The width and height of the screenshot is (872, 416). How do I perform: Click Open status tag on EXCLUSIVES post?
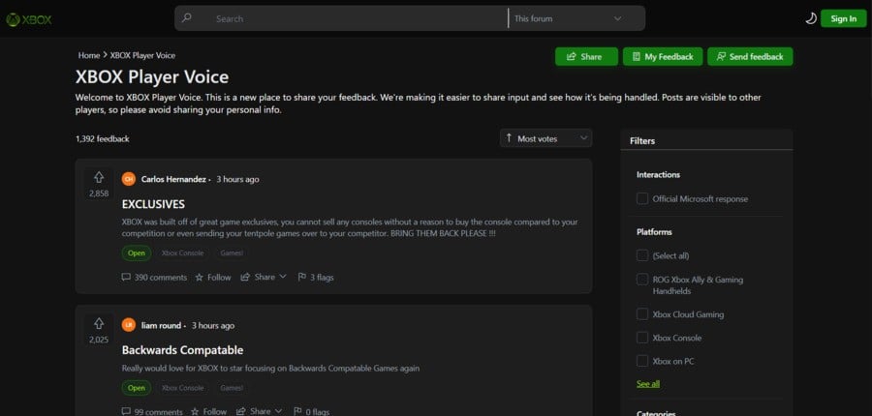click(137, 253)
